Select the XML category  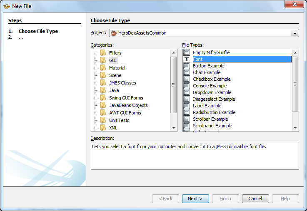coord(113,128)
